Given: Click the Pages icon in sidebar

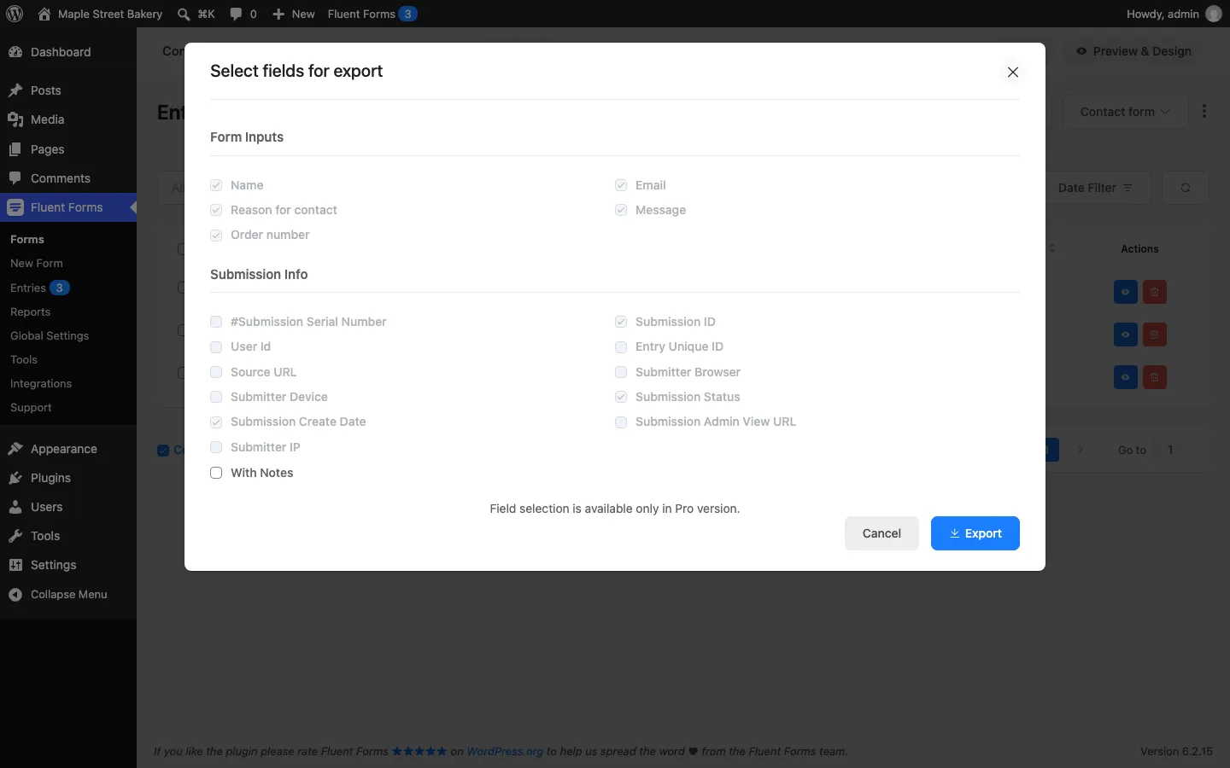Looking at the screenshot, I should (x=15, y=149).
